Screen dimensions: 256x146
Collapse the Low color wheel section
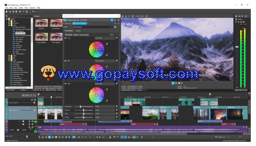pyautogui.click(x=65, y=38)
